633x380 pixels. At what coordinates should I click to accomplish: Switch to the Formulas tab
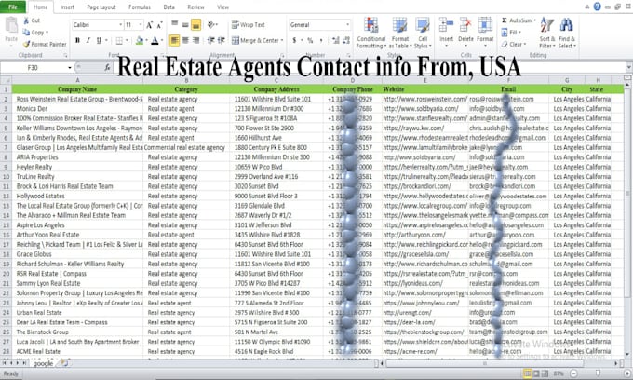pos(140,7)
